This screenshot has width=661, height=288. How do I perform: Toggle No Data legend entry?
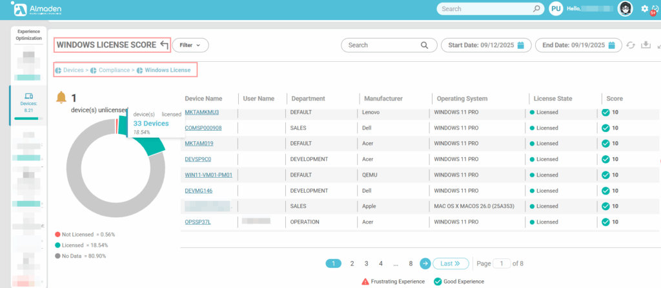(76, 256)
